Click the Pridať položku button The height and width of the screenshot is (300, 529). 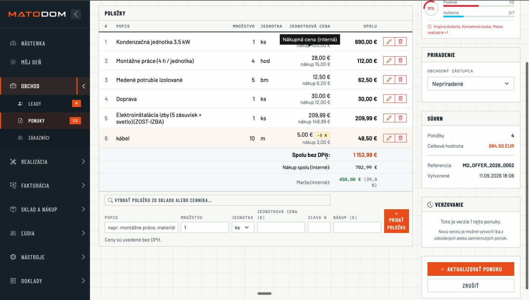[396, 221]
